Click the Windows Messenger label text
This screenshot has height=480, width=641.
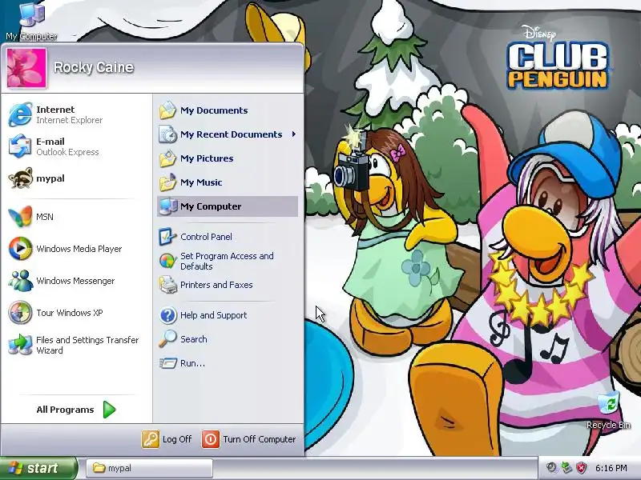pos(75,281)
